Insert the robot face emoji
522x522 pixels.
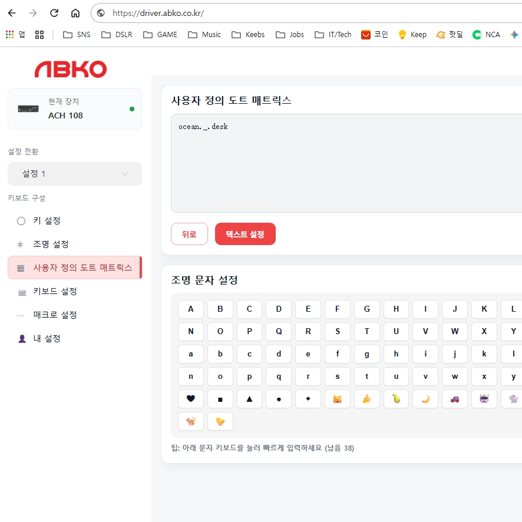[484, 398]
